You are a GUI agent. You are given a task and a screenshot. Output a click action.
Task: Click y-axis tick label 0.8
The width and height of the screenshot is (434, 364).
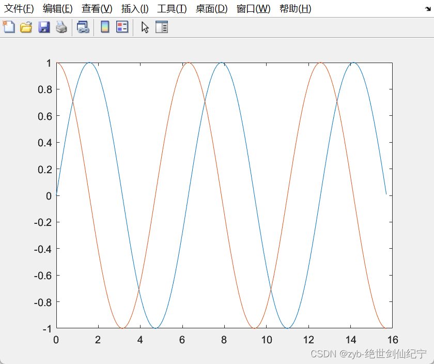point(45,89)
